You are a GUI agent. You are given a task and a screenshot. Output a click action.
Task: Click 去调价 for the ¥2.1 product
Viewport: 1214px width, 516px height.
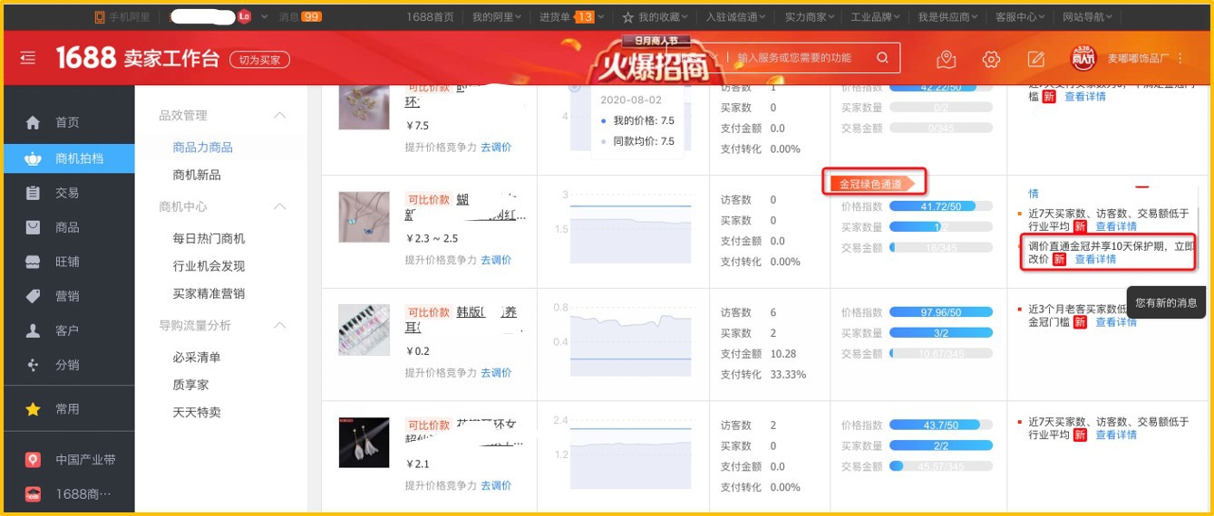pyautogui.click(x=496, y=486)
